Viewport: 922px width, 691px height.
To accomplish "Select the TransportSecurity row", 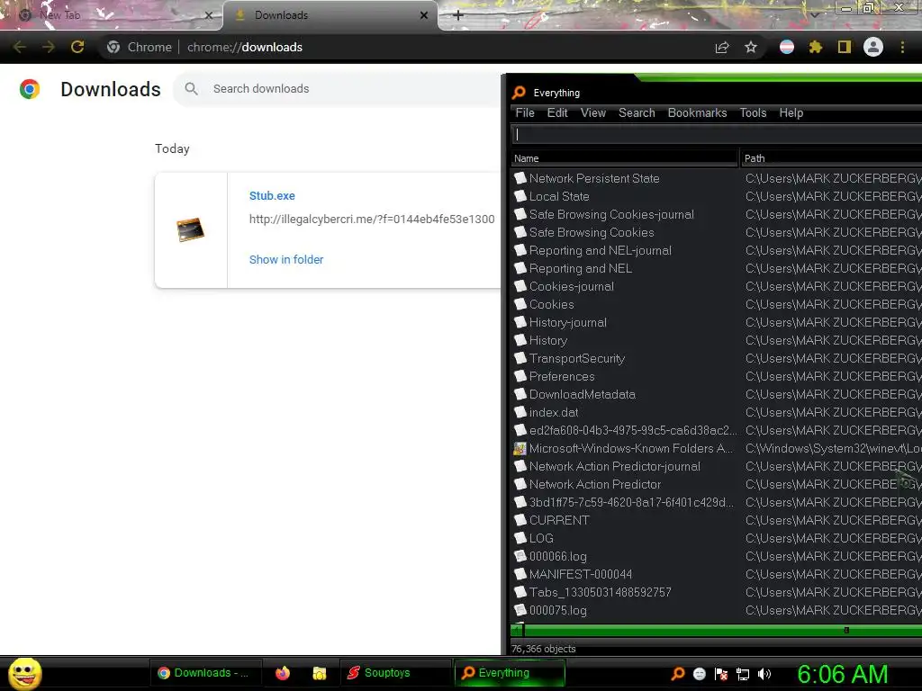I will pos(716,358).
